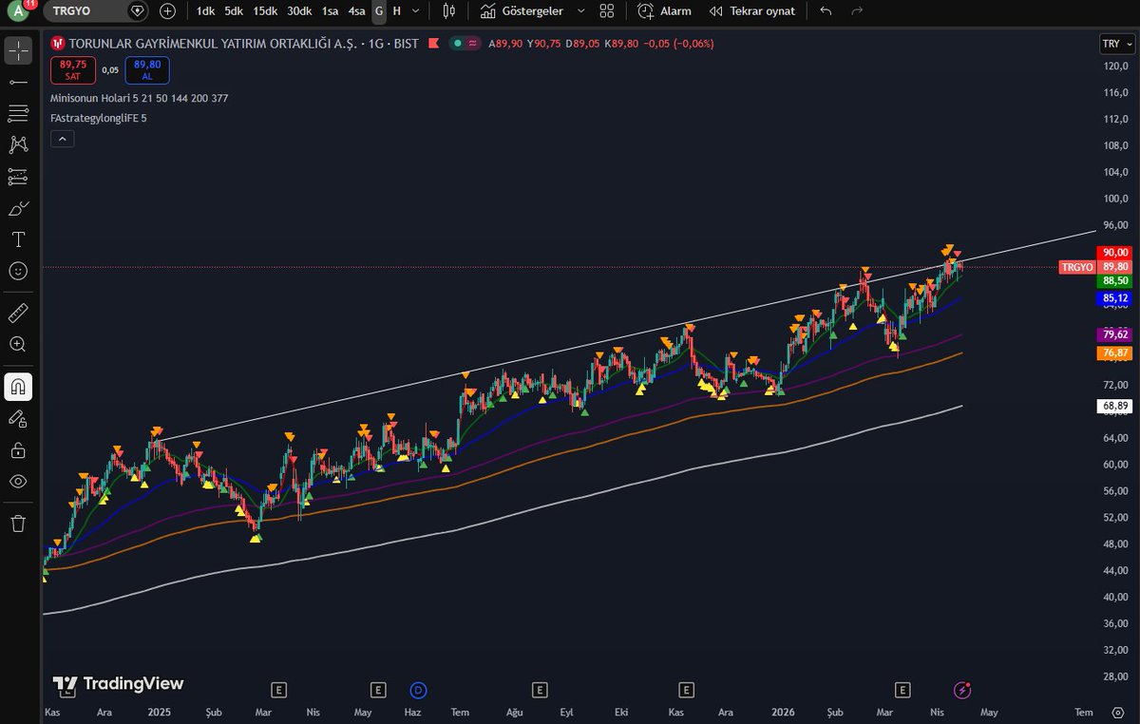
Task: Create an Alarm alert
Action: pos(665,11)
